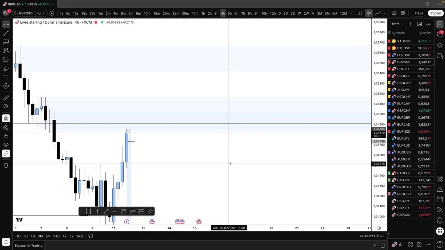Select the ruler measure tool
The height and width of the screenshot is (250, 445).
click(x=6, y=98)
